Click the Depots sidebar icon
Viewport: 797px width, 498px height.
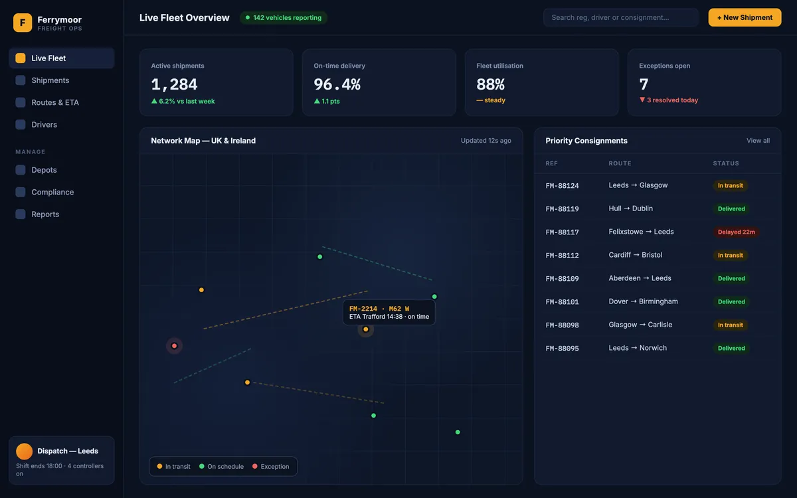click(21, 170)
